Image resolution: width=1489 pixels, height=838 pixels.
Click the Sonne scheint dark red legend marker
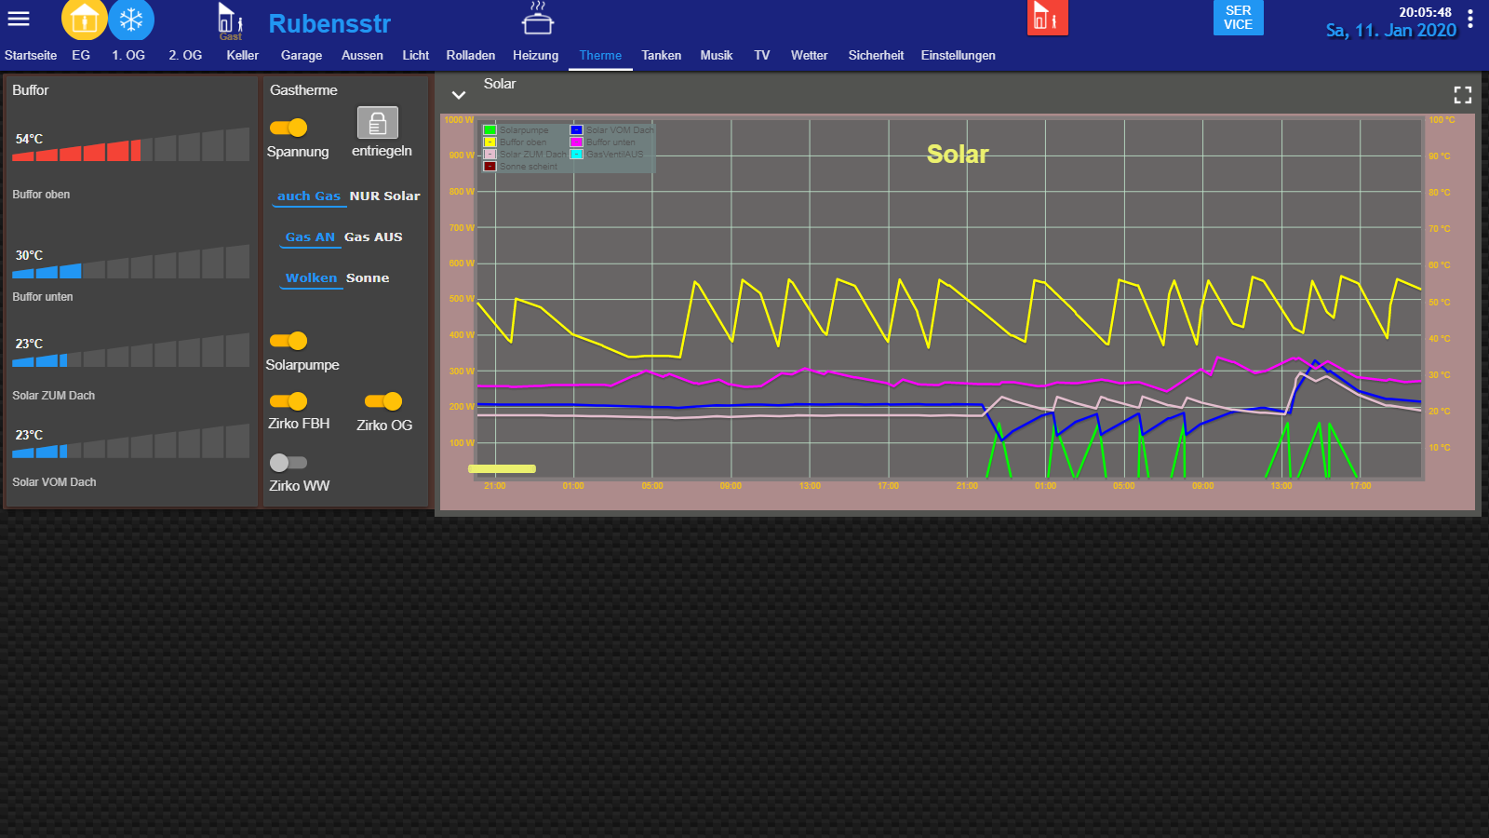click(490, 167)
